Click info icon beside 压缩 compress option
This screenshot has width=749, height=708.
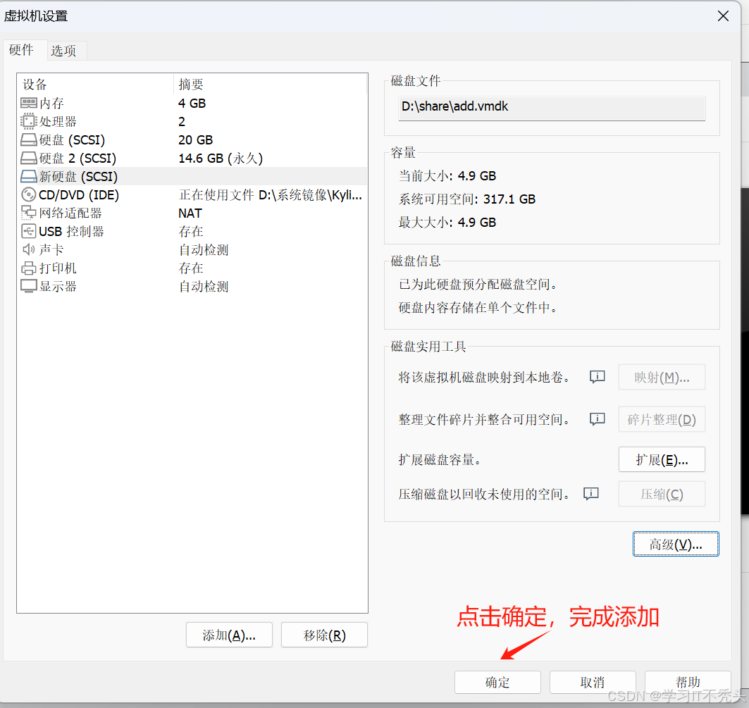591,494
